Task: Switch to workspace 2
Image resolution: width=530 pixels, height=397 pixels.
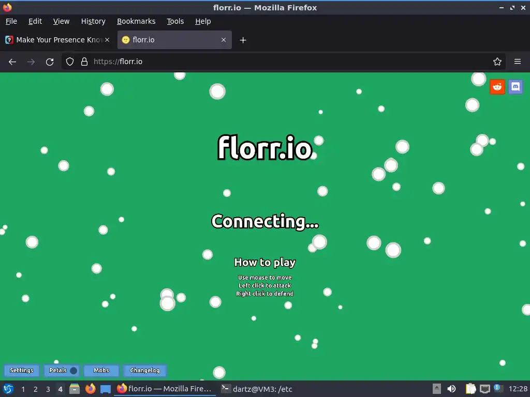Action: click(36, 389)
